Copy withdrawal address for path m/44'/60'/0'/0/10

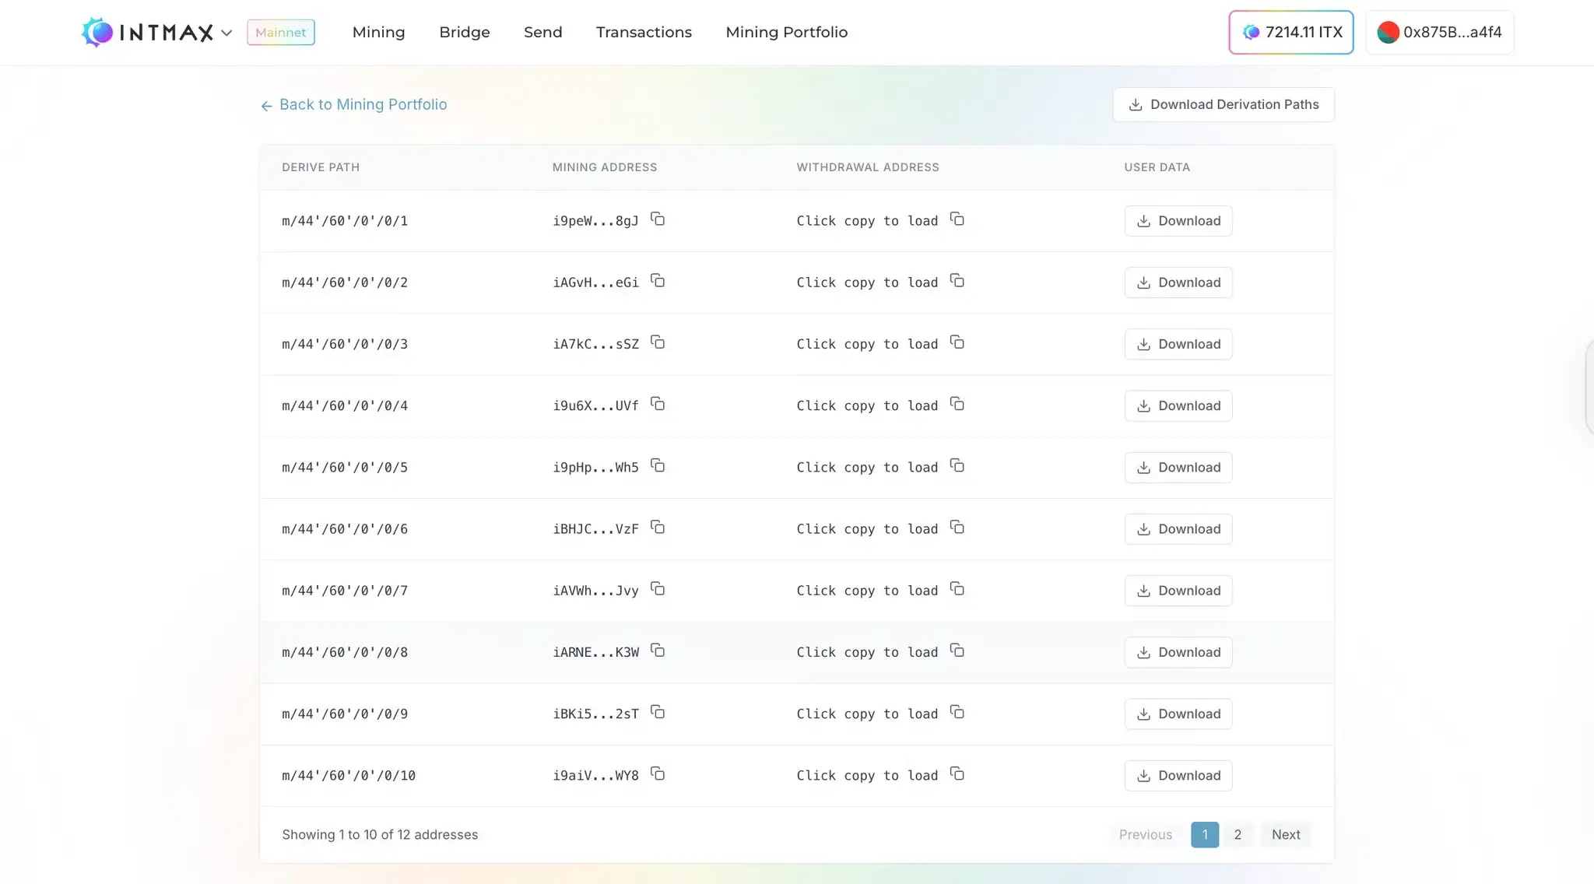pos(957,774)
